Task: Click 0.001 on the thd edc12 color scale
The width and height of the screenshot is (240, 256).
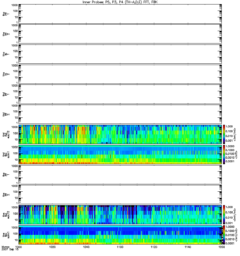Action: (229, 141)
